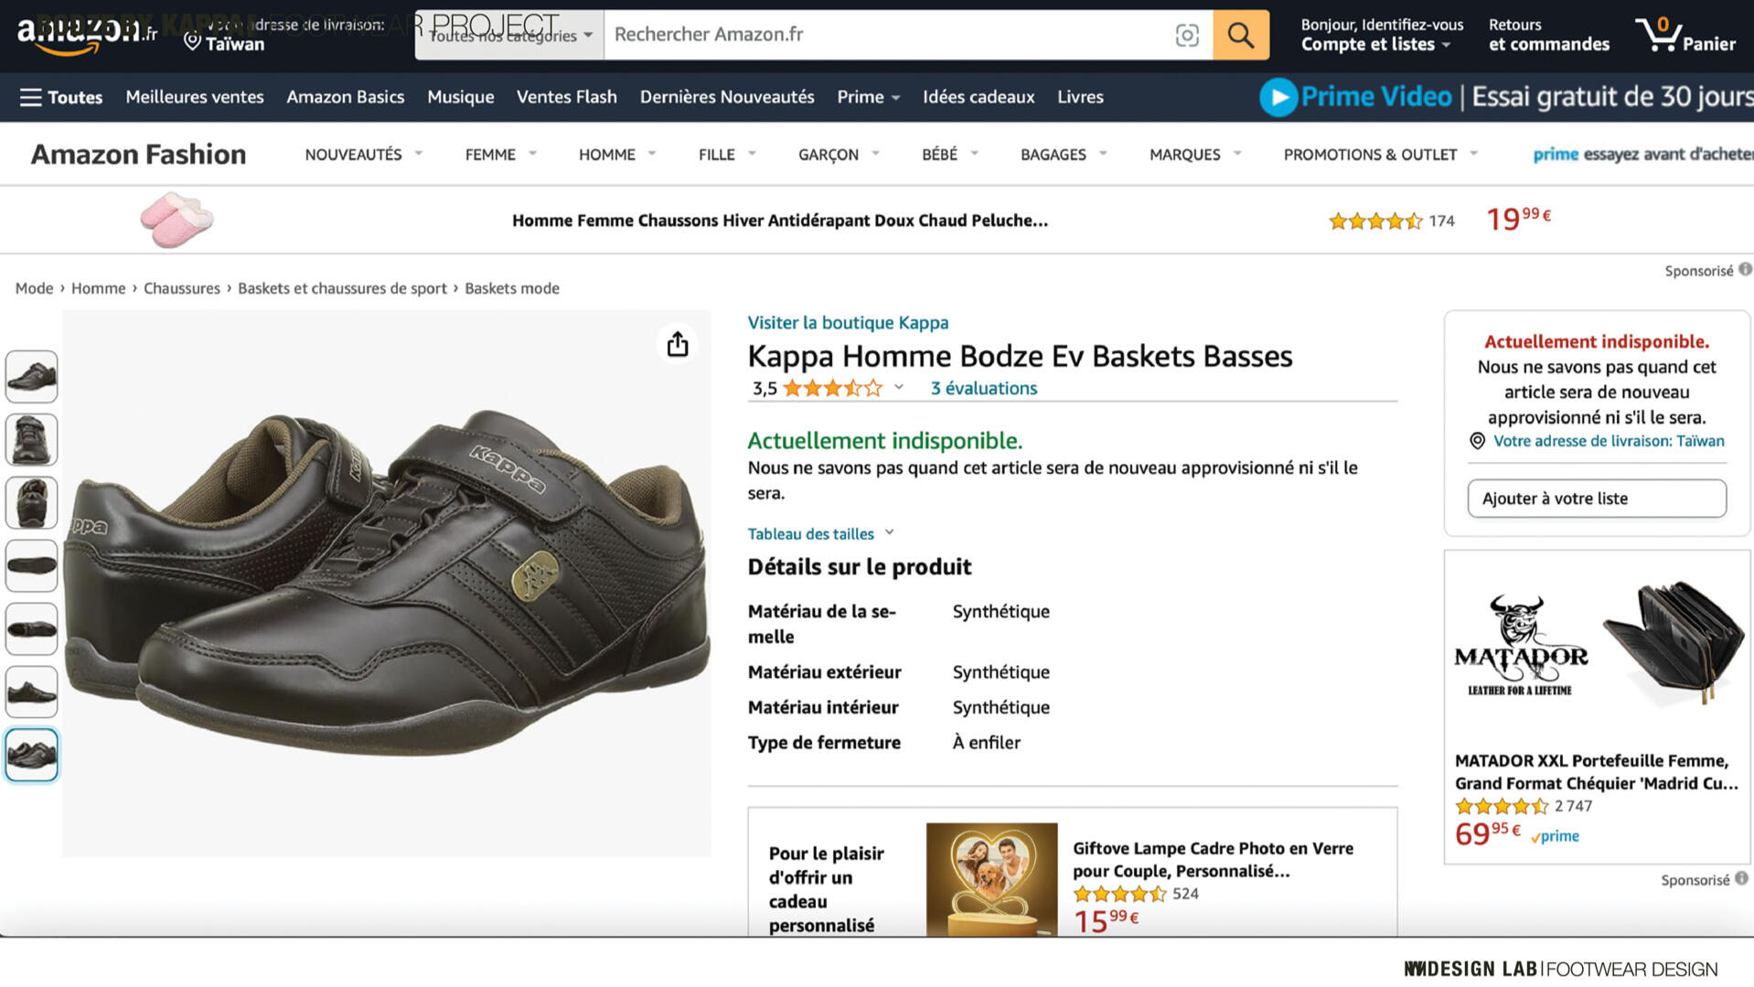Expand the Tableau des tailles chevron
The height and width of the screenshot is (987, 1754).
coord(889,532)
